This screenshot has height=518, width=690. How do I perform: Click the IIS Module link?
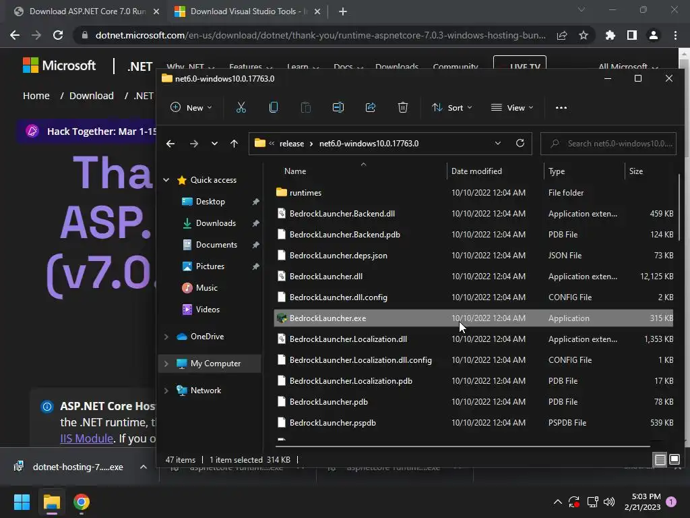87,438
